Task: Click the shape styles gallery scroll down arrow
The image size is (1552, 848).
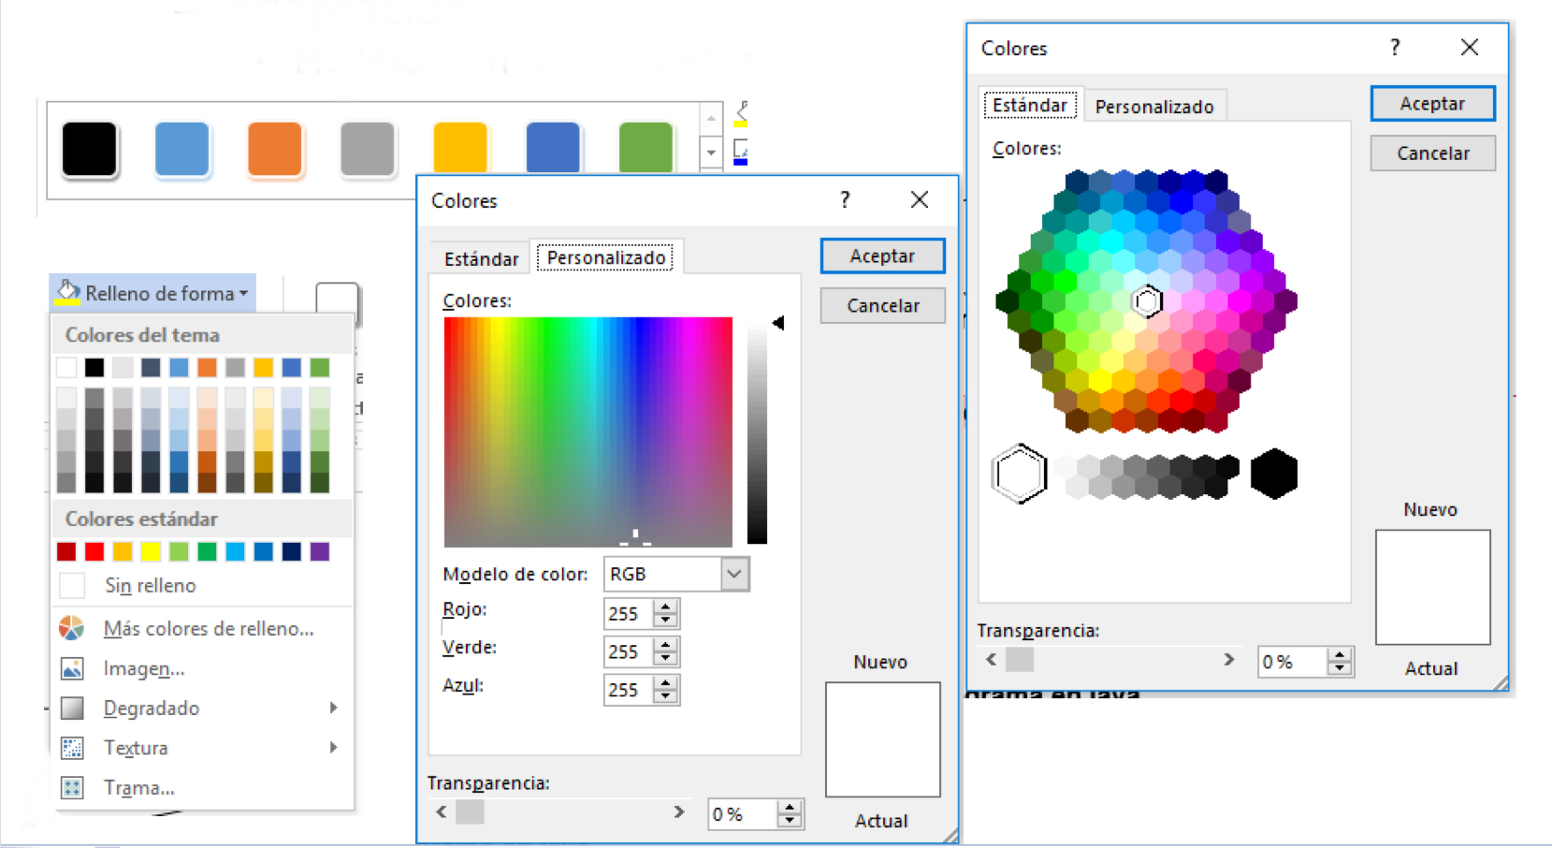Action: pos(711,151)
